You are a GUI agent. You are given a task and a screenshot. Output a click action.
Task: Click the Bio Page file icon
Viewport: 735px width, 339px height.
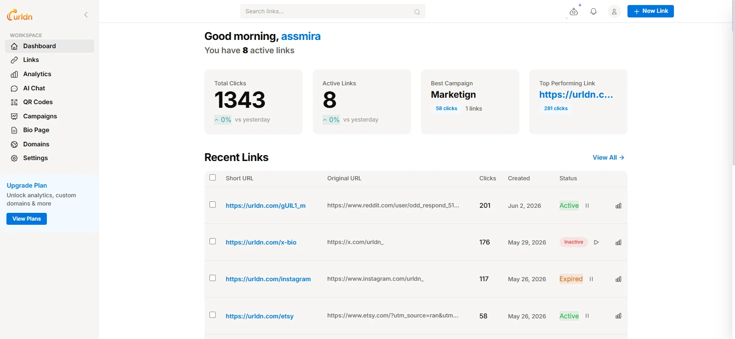click(14, 130)
